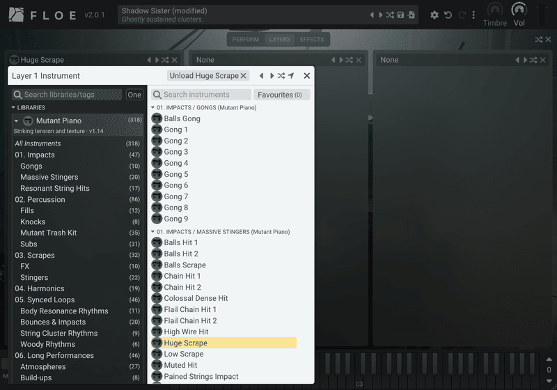The height and width of the screenshot is (390, 557).
Task: Shuffle instrument on Huge Scrape layer
Action: click(x=165, y=60)
